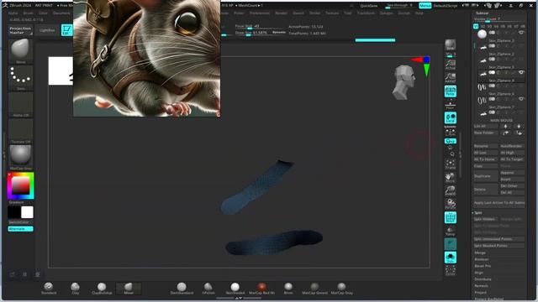Open the Document menu
The width and height of the screenshot is (538, 302).
(61, 13)
